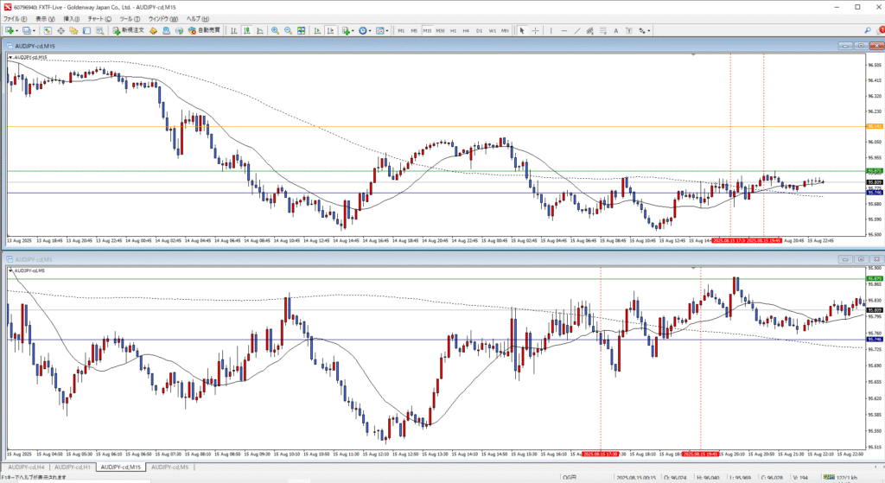885x483 pixels.
Task: Open the periodicity clock dropdown
Action: point(365,30)
